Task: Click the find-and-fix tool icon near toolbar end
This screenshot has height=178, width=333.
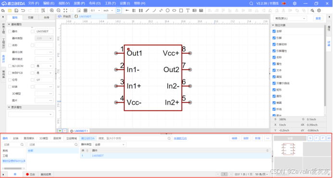Action: [x=312, y=11]
